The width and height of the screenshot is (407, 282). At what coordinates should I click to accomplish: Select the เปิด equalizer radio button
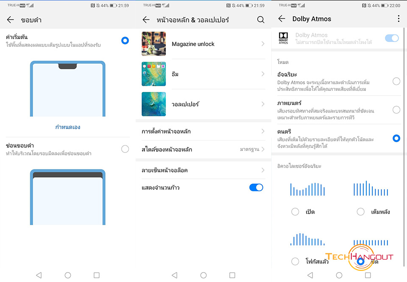(295, 212)
